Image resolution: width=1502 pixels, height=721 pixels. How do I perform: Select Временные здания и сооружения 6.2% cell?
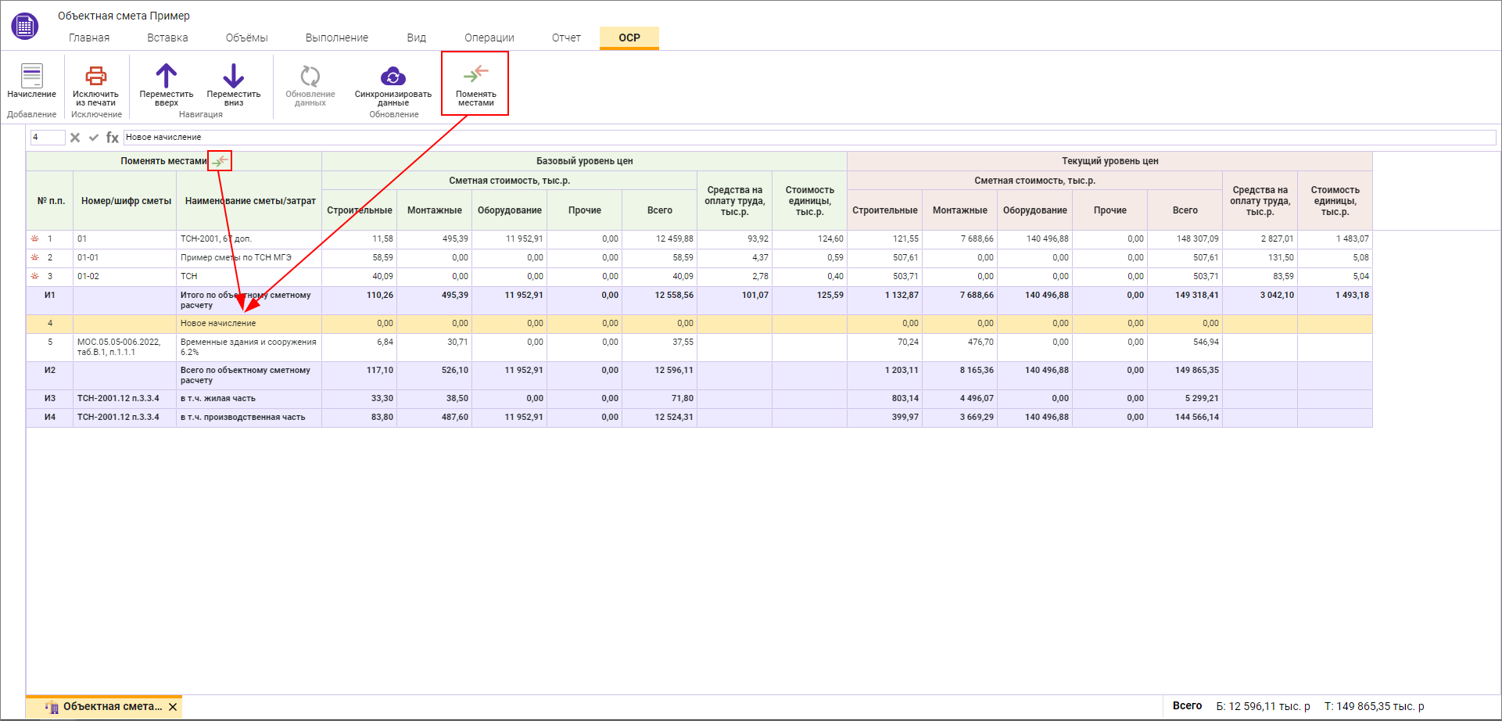(249, 347)
